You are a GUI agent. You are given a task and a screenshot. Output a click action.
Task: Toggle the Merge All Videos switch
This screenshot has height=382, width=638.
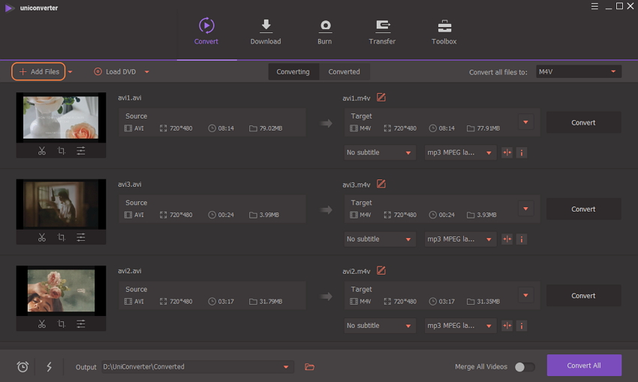[x=525, y=367]
